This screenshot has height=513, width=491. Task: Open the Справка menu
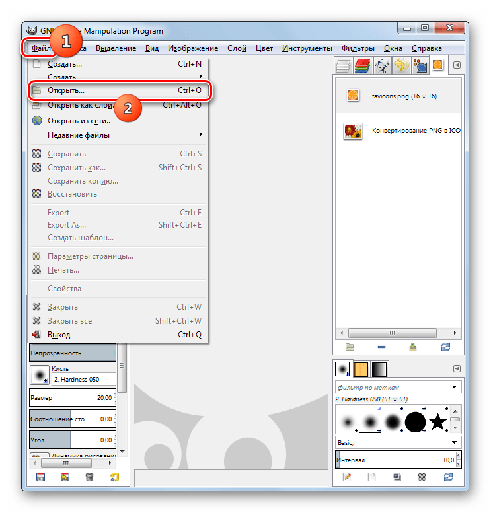(427, 48)
